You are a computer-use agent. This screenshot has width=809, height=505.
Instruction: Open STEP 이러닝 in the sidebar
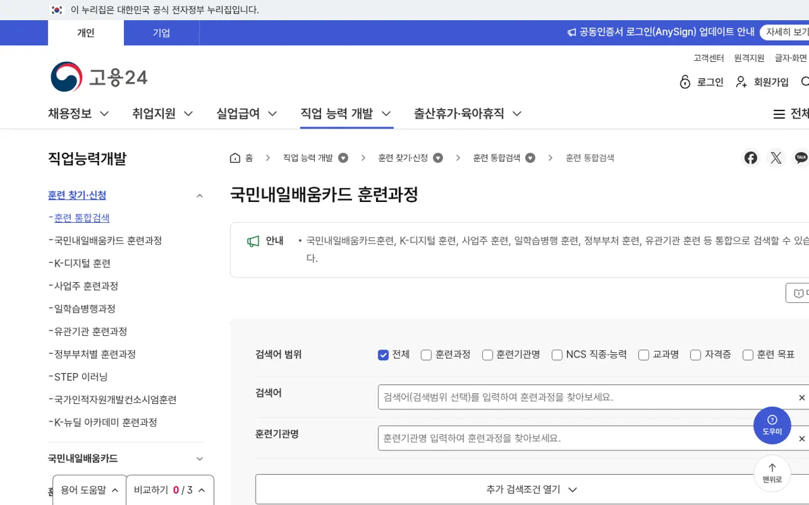(x=81, y=377)
